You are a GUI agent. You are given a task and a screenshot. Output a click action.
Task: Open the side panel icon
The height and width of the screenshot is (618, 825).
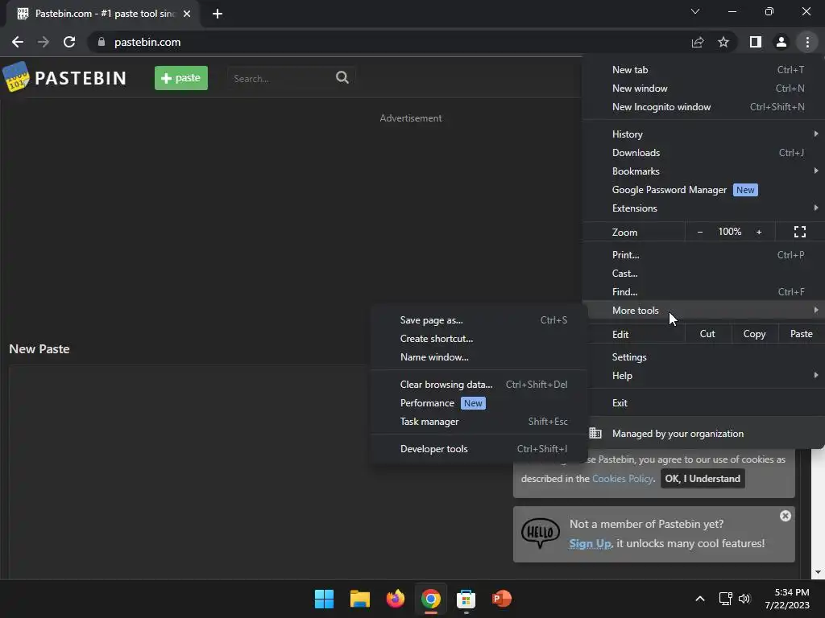(x=756, y=42)
